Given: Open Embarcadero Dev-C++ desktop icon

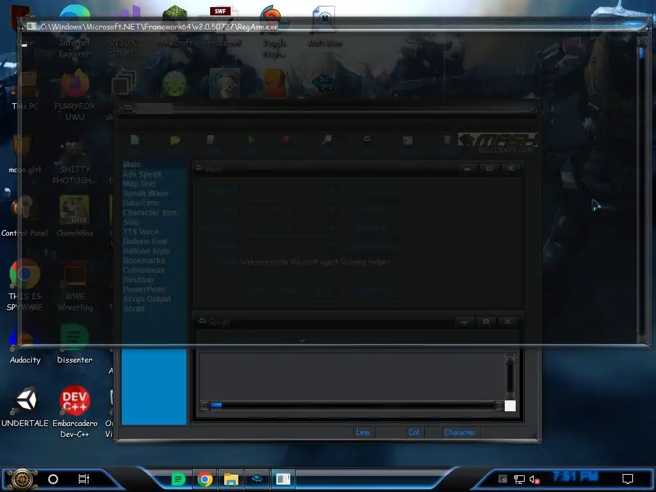Looking at the screenshot, I should pyautogui.click(x=74, y=411).
